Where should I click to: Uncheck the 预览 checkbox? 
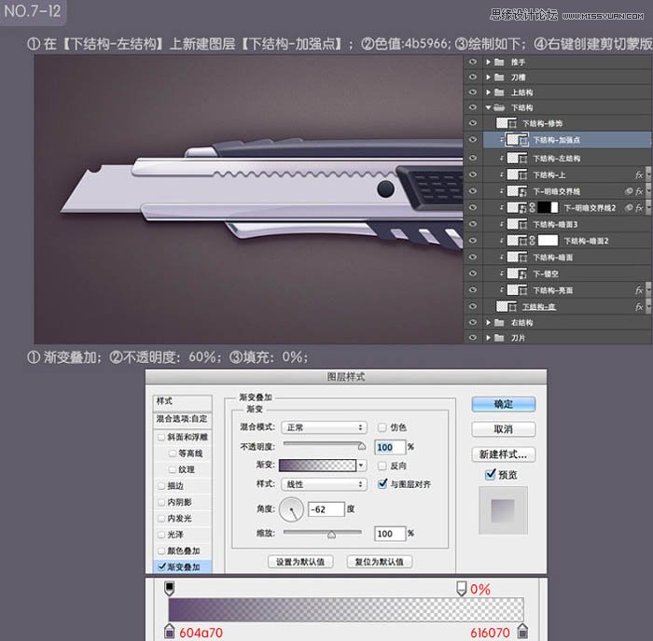(x=491, y=474)
